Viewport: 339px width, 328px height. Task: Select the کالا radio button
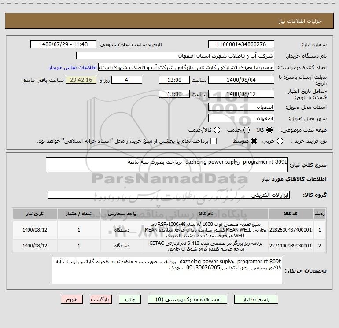pyautogui.click(x=269, y=130)
